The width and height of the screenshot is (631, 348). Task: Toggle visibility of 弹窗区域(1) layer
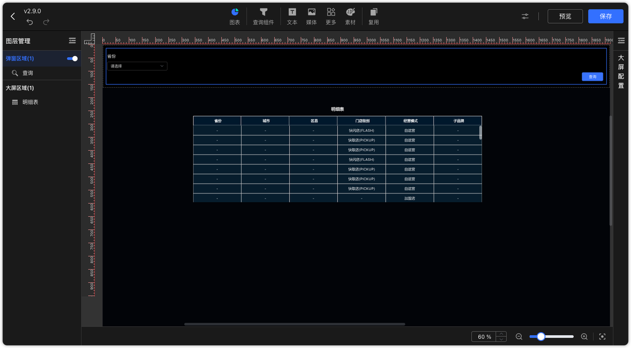(x=72, y=58)
